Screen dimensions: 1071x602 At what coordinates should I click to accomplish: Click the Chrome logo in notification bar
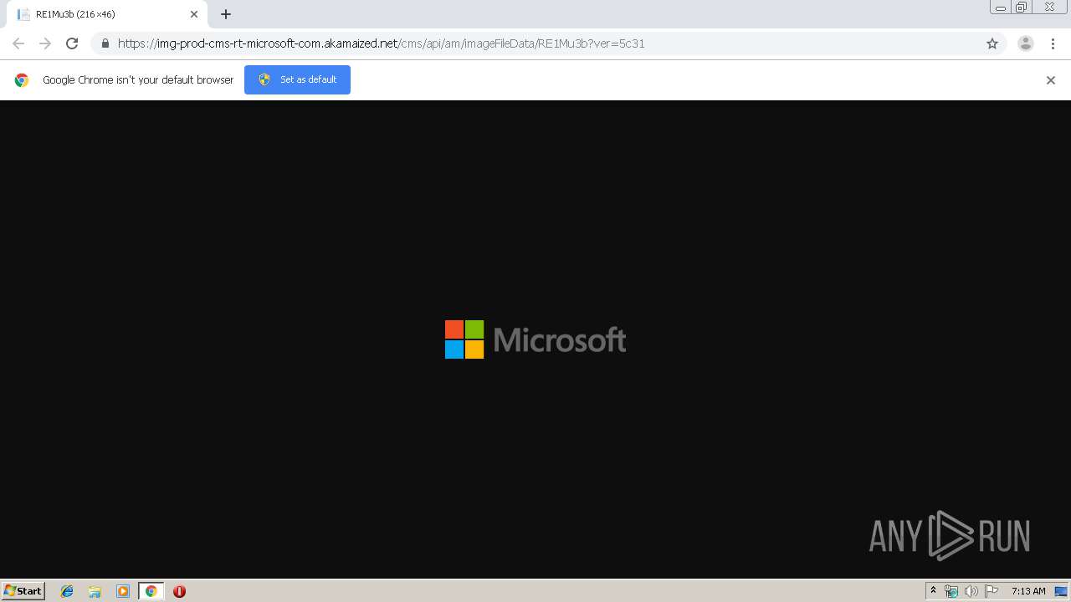tap(22, 80)
